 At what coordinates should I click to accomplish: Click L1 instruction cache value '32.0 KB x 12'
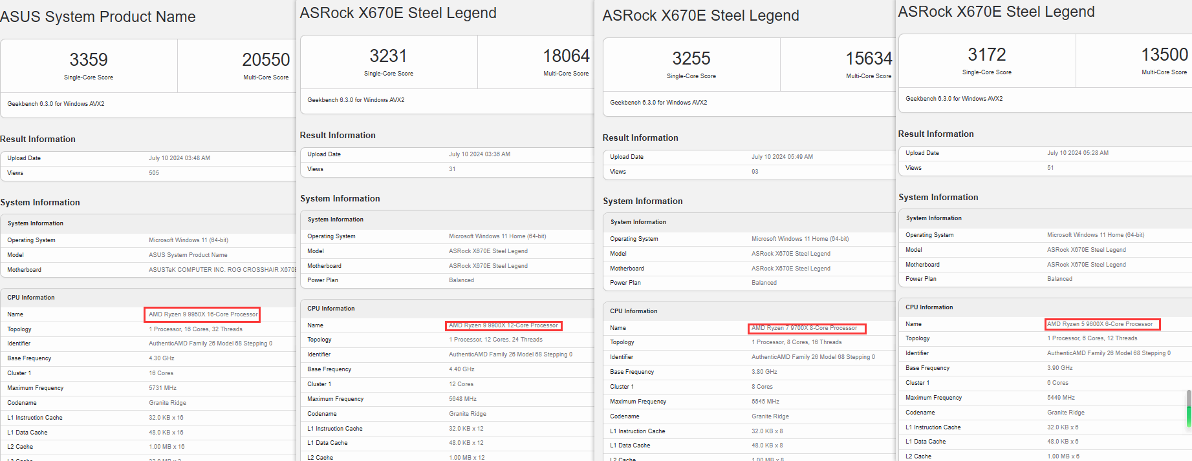click(x=466, y=429)
